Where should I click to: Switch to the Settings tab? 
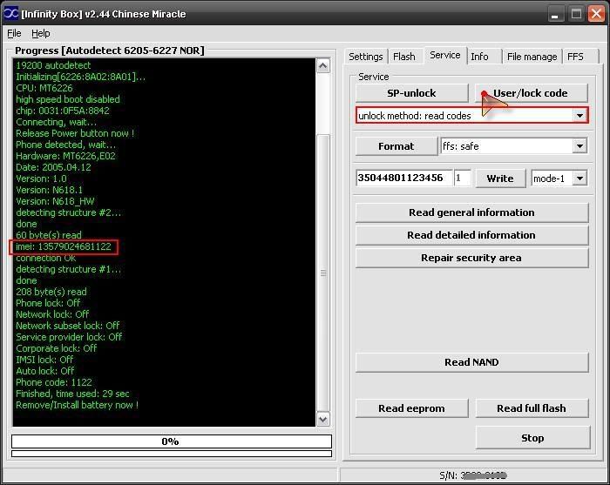[366, 57]
